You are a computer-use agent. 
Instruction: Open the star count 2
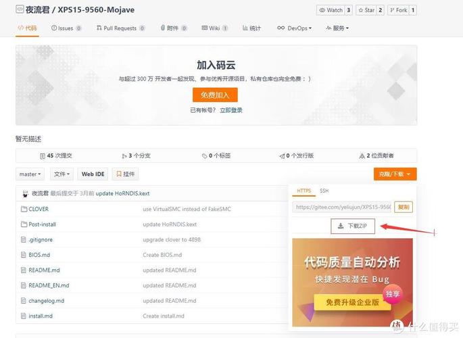381,10
